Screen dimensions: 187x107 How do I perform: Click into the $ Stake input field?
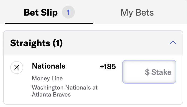click(149, 72)
